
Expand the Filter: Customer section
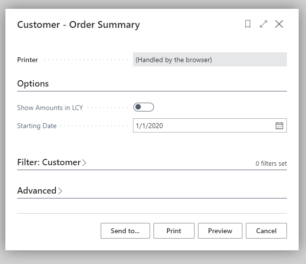point(52,162)
